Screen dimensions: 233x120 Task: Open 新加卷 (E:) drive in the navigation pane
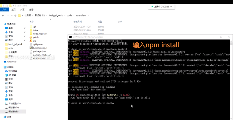pyautogui.click(x=13, y=111)
